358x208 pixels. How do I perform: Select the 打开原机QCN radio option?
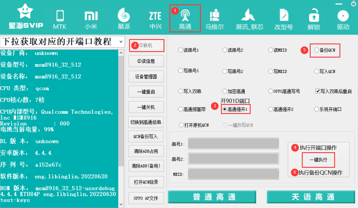tap(194, 125)
